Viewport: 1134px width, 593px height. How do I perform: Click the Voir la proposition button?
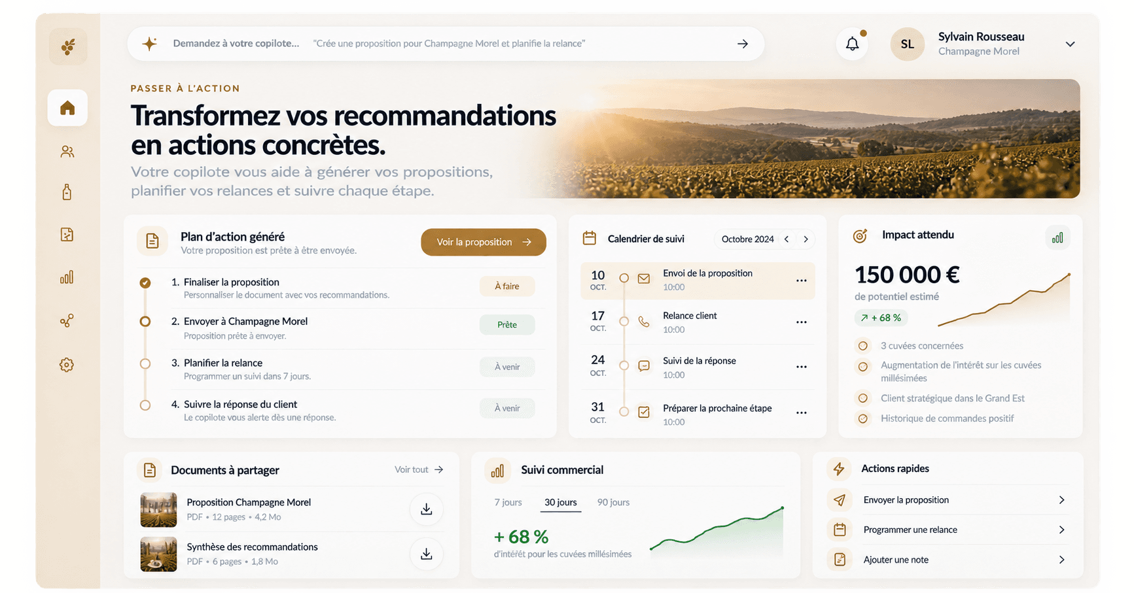tap(484, 242)
